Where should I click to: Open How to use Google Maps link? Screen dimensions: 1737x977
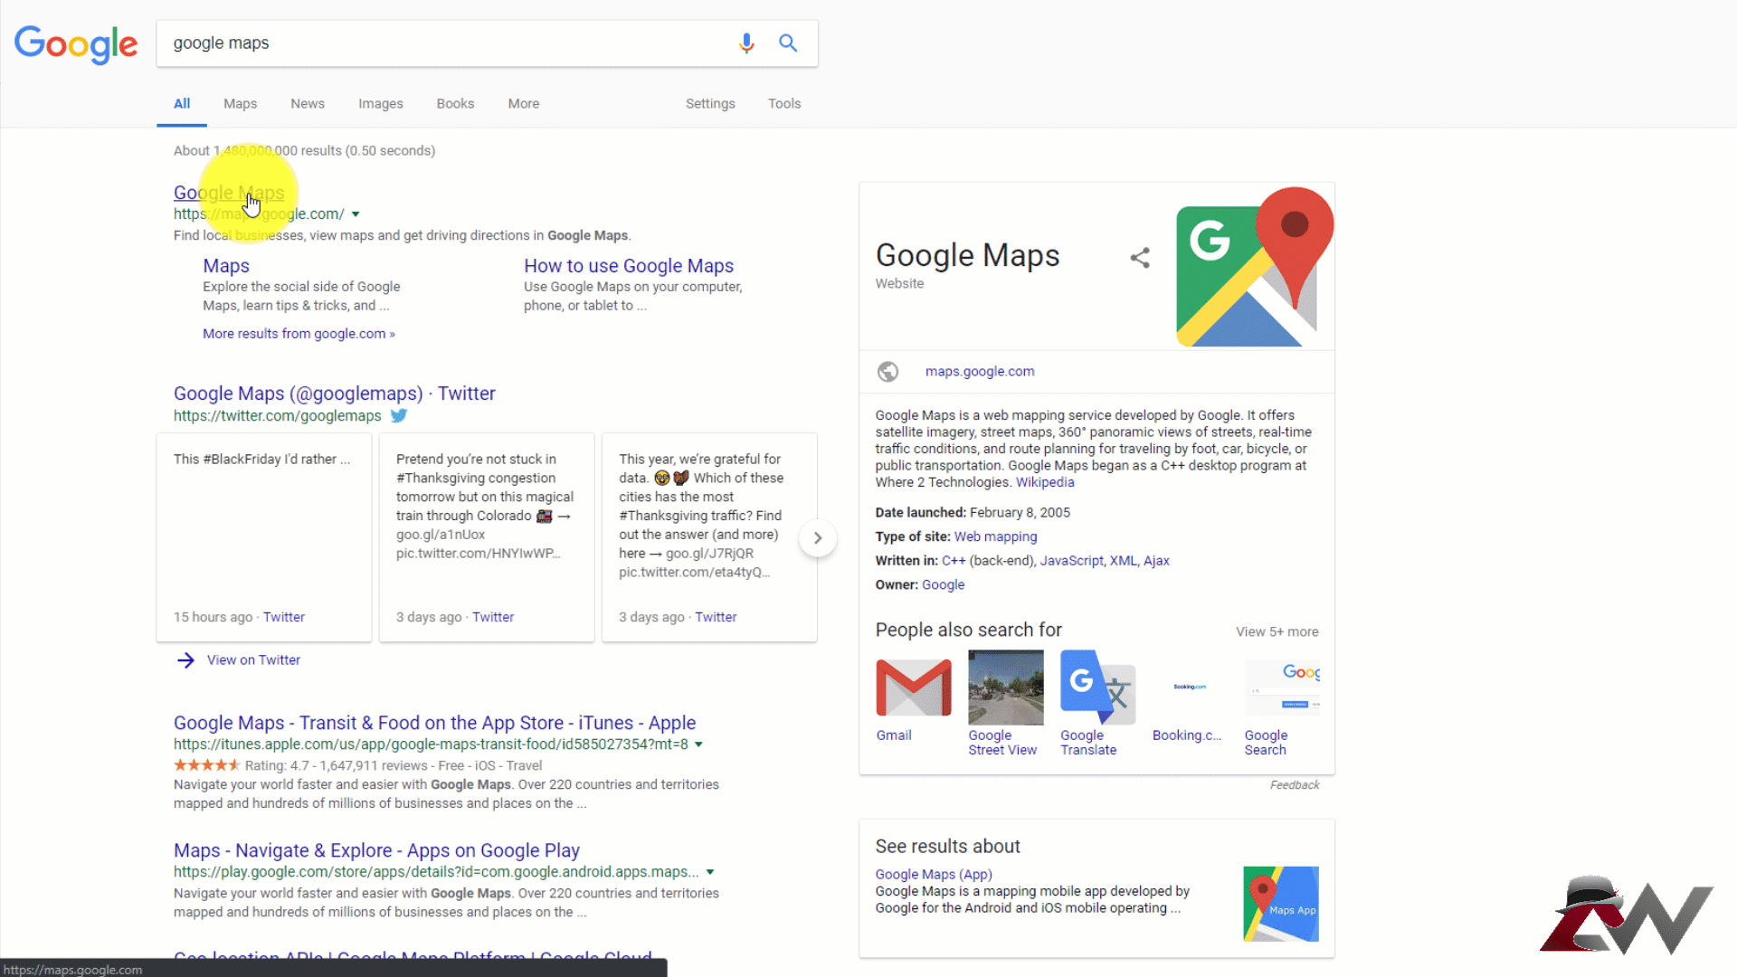coord(629,266)
